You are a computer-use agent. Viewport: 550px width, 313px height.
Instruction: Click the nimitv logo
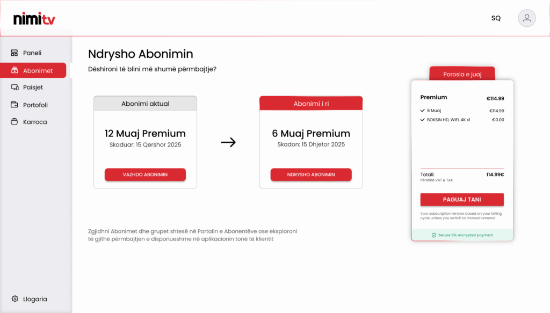34,19
